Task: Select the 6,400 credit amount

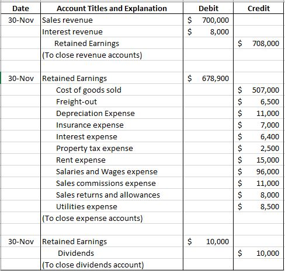Action: (x=259, y=136)
